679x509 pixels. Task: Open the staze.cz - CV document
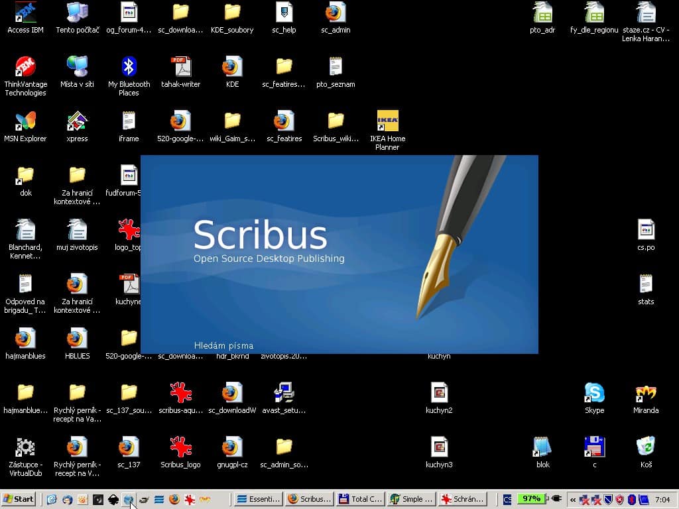[x=646, y=22]
